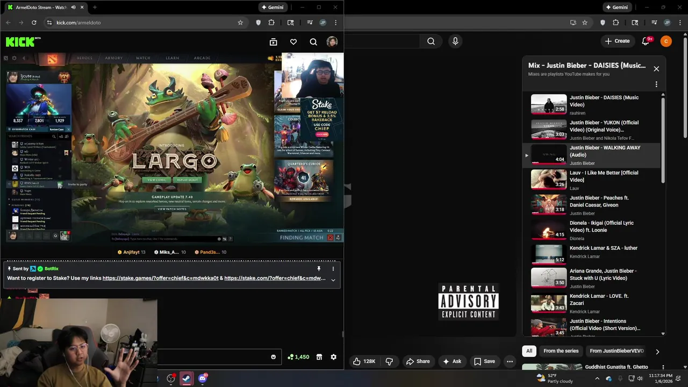This screenshot has height=387, width=688.
Task: Open emoji picker in Kick chat
Action: [273, 357]
